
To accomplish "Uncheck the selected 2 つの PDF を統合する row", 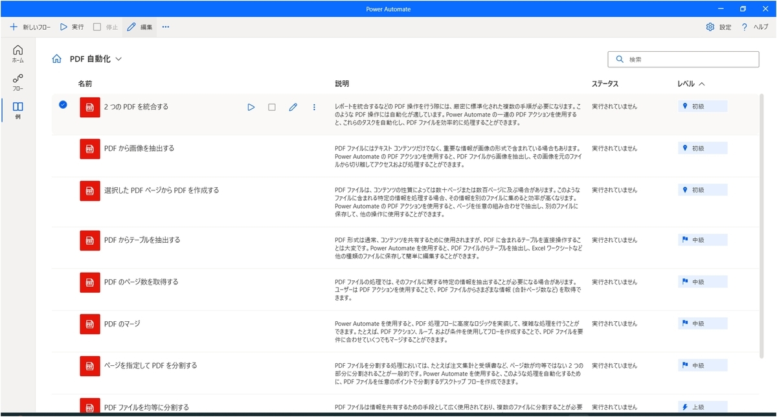I will 63,104.
